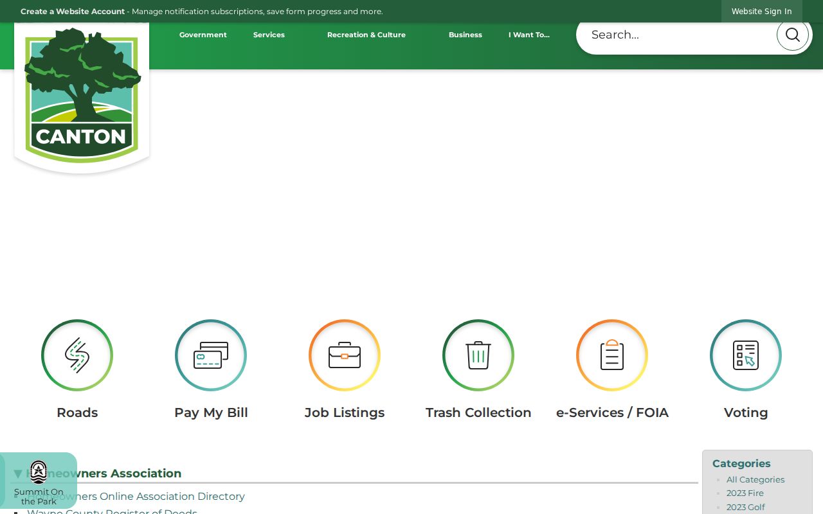Open the Services menu
The height and width of the screenshot is (514, 823).
269,35
